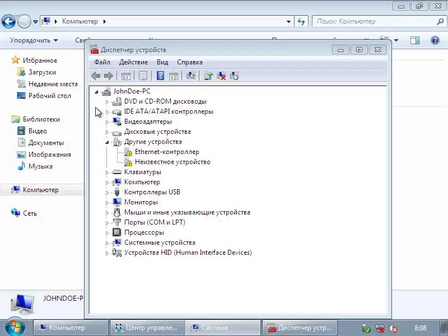
Task: Click the Update driver software toolbar icon
Action: [208, 76]
